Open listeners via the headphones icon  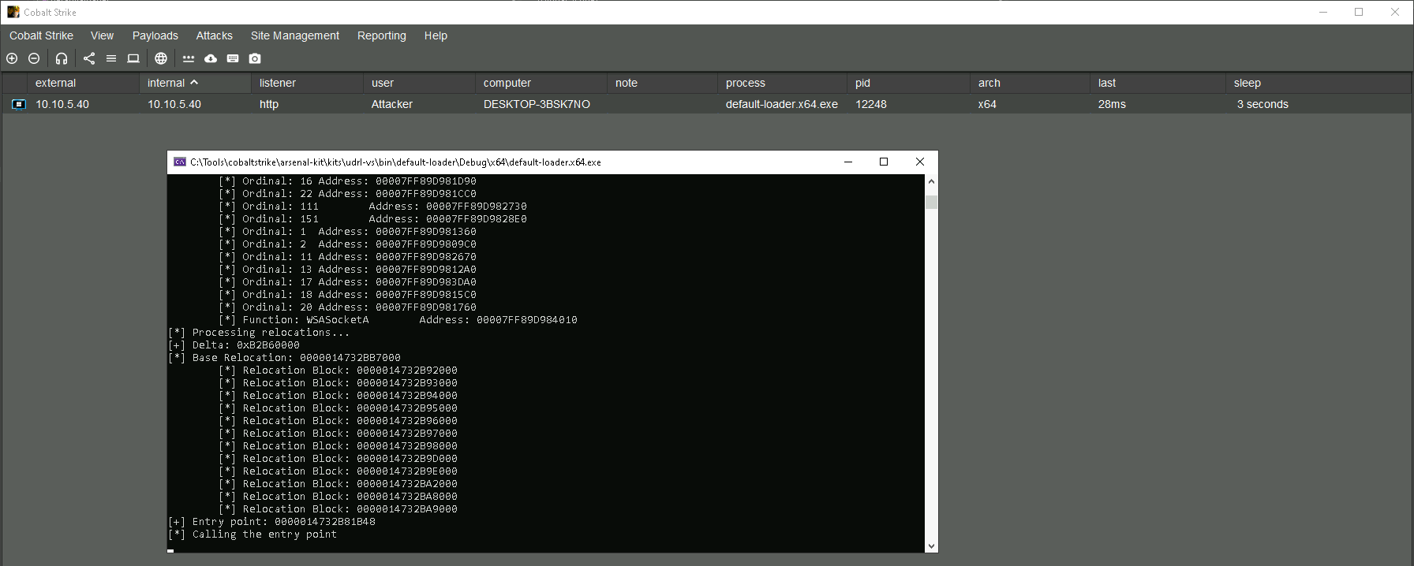[62, 58]
